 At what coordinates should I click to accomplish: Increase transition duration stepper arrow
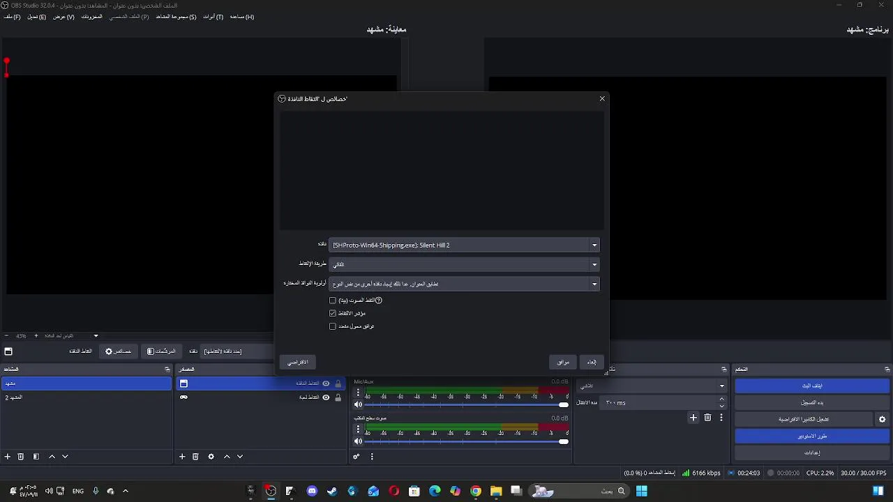point(721,400)
